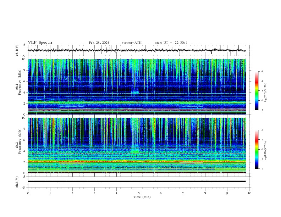The width and height of the screenshot is (281, 217).
Task: Click the "station=ATH" label
Action: click(132, 43)
